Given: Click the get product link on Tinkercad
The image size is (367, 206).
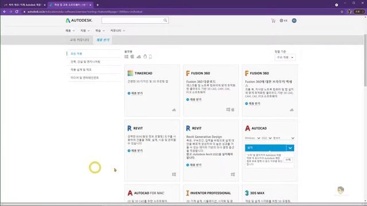Looking at the screenshot, I should pos(135,93).
